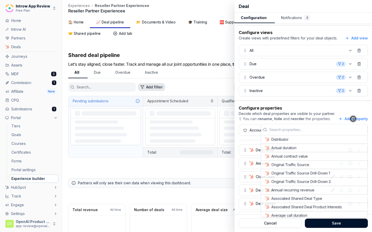
Task: Click Add view link
Action: (x=357, y=38)
